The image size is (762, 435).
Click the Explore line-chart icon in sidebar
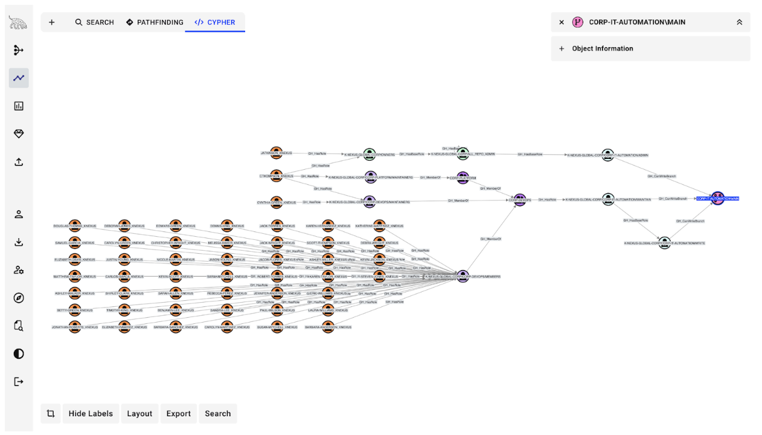pyautogui.click(x=19, y=78)
